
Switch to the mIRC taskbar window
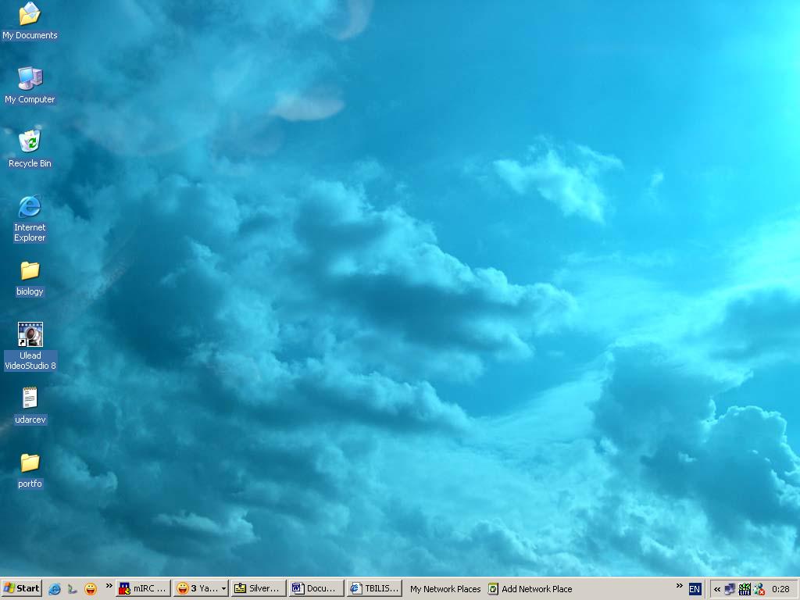click(143, 588)
